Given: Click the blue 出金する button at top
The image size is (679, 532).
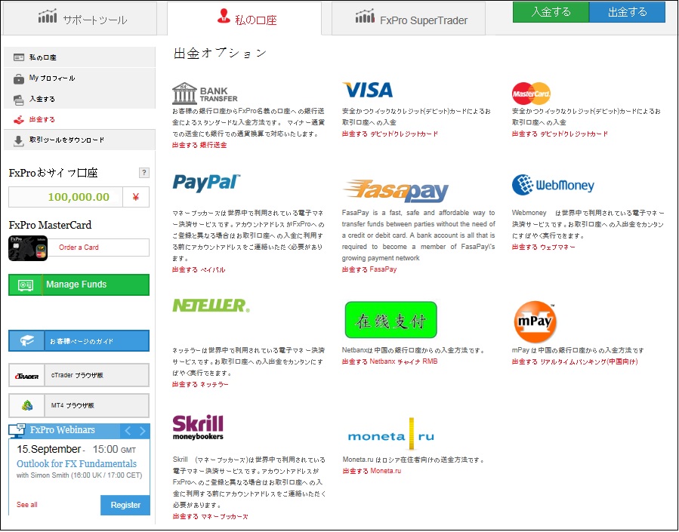Looking at the screenshot, I should (627, 12).
